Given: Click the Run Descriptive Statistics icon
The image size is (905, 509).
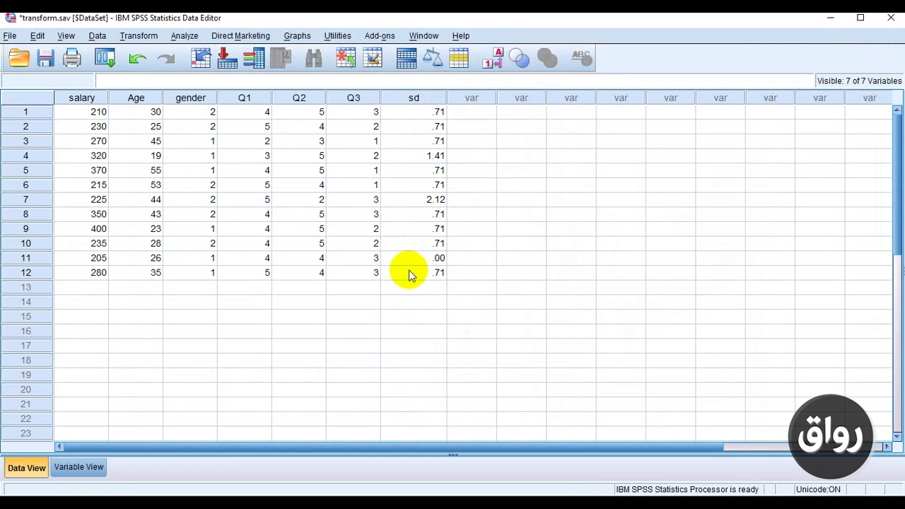Looking at the screenshot, I should 281,58.
